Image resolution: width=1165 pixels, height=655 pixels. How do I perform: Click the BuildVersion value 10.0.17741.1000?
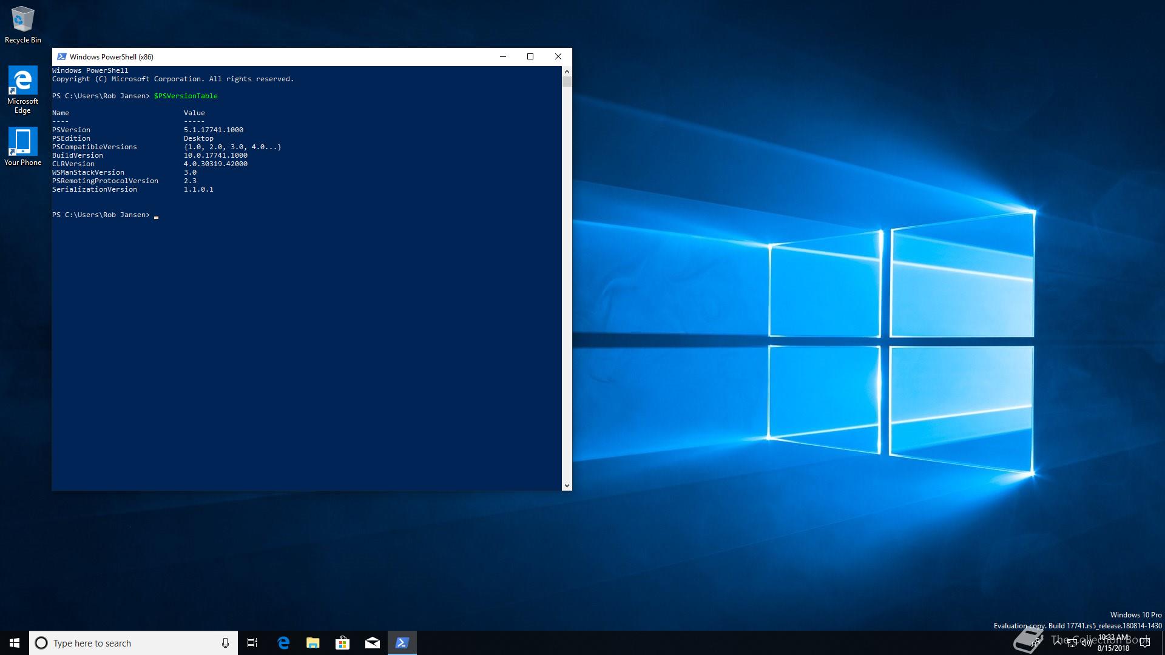pyautogui.click(x=215, y=155)
